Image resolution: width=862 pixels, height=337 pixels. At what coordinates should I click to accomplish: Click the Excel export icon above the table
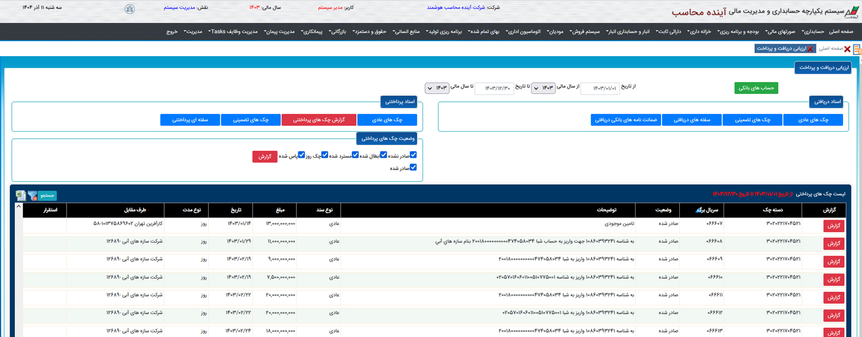(x=21, y=195)
